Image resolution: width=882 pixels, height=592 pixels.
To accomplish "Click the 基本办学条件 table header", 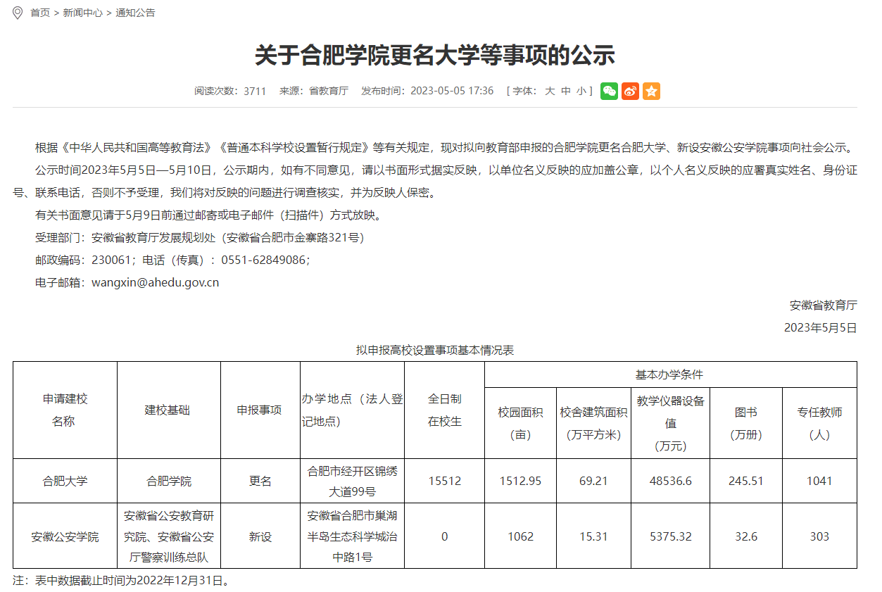I will (x=669, y=374).
